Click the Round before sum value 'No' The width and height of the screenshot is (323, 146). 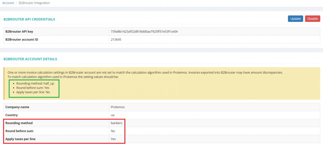[x=113, y=131]
